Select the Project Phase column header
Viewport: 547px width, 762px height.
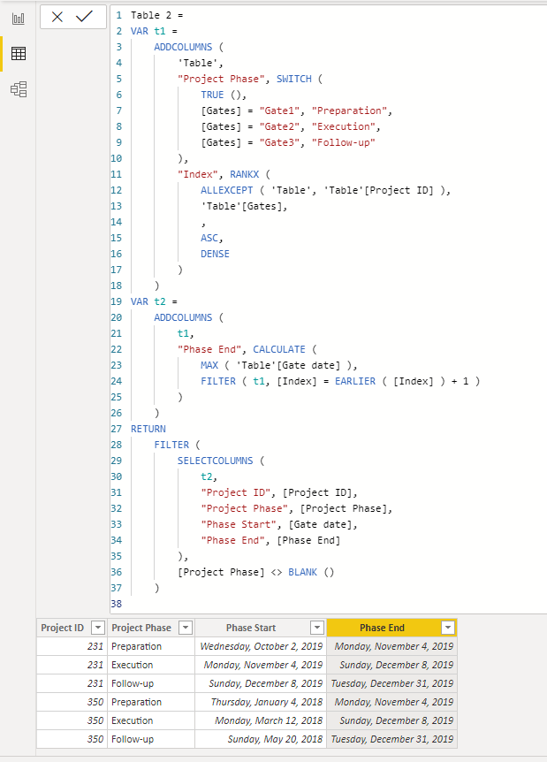point(150,628)
